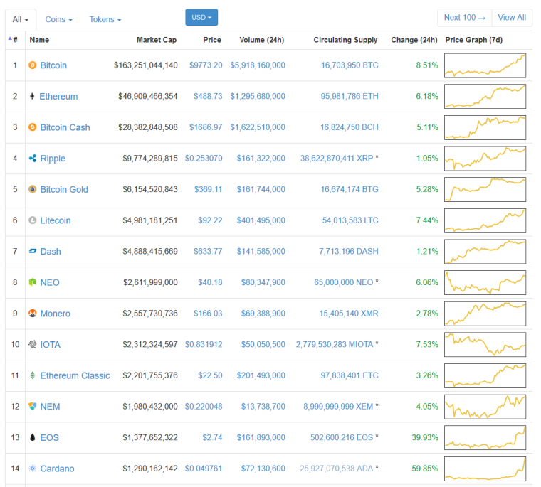The image size is (541, 487).
Task: Sort by Change (24h) column header
Action: tap(414, 40)
